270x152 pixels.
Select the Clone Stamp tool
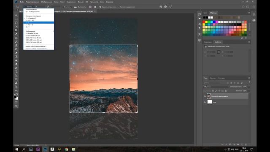pos(16,45)
